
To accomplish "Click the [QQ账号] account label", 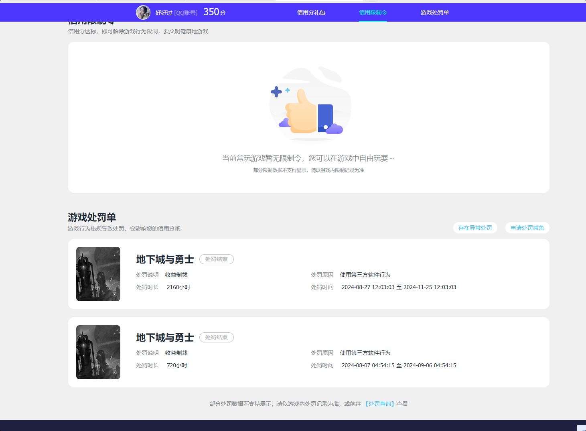I will tap(186, 13).
